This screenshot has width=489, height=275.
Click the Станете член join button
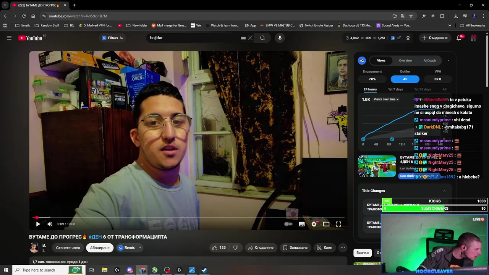pos(68,247)
